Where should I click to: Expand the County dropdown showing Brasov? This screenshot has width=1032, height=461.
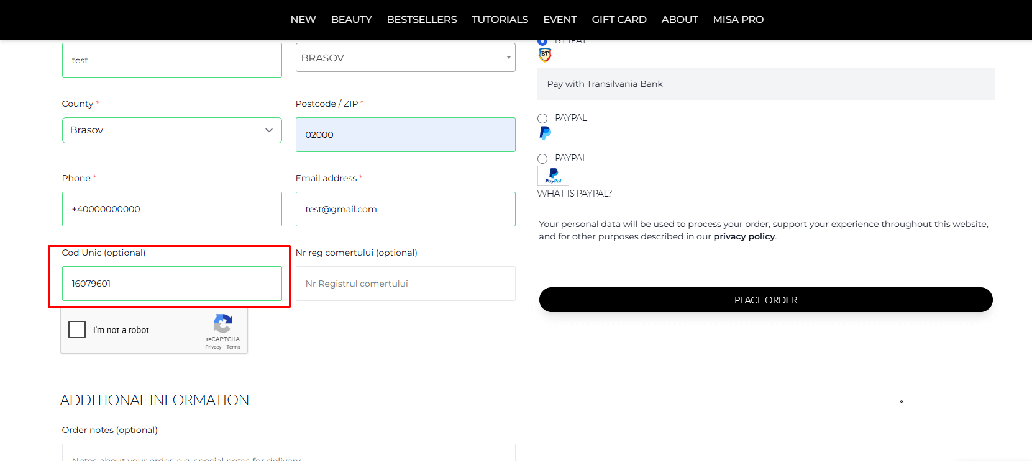171,130
